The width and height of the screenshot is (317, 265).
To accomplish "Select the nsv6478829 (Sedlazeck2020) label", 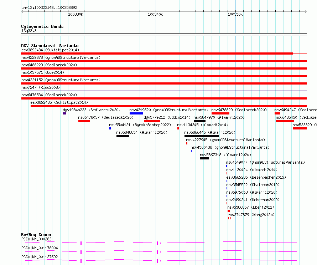I will pyautogui.click(x=239, y=110).
